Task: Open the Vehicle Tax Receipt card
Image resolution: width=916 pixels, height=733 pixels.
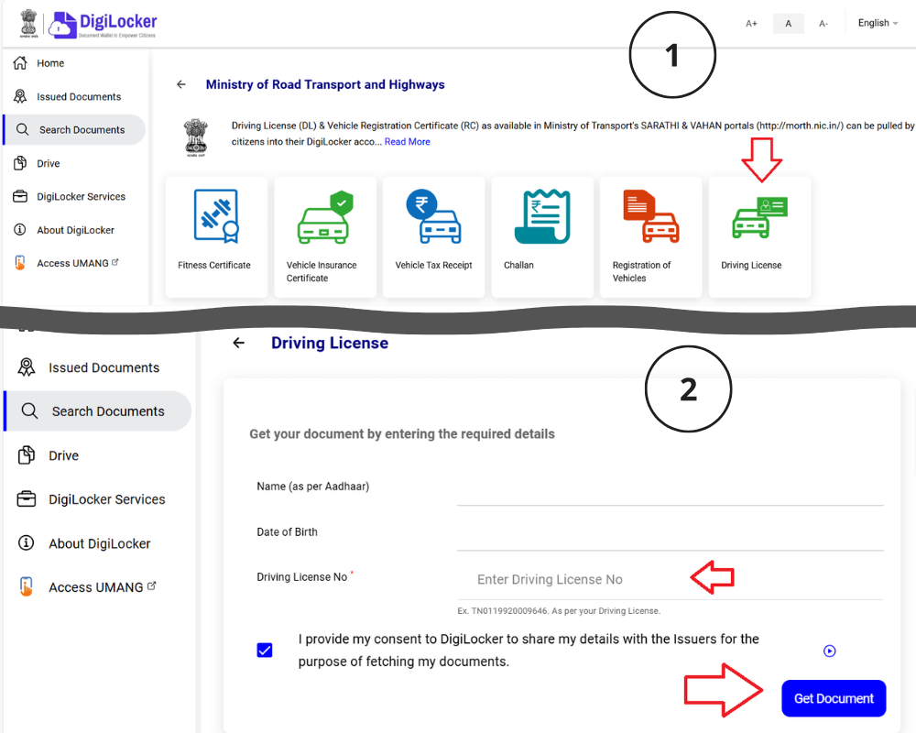Action: click(x=433, y=236)
